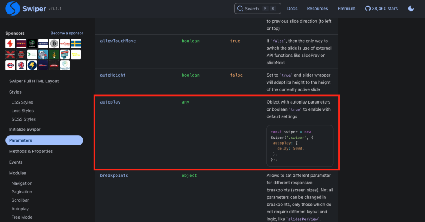Open the red script text sponsor logo
This screenshot has height=222, width=425.
click(x=65, y=43)
